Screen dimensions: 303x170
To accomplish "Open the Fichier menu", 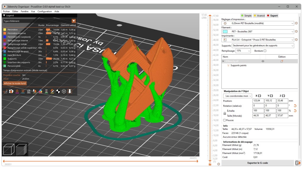I will point(6,11).
